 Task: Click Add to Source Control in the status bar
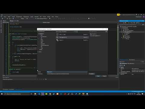[x=138, y=91]
